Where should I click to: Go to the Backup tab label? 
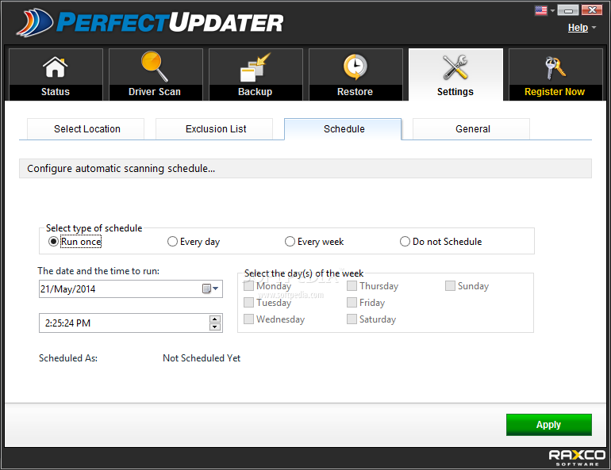[x=256, y=92]
